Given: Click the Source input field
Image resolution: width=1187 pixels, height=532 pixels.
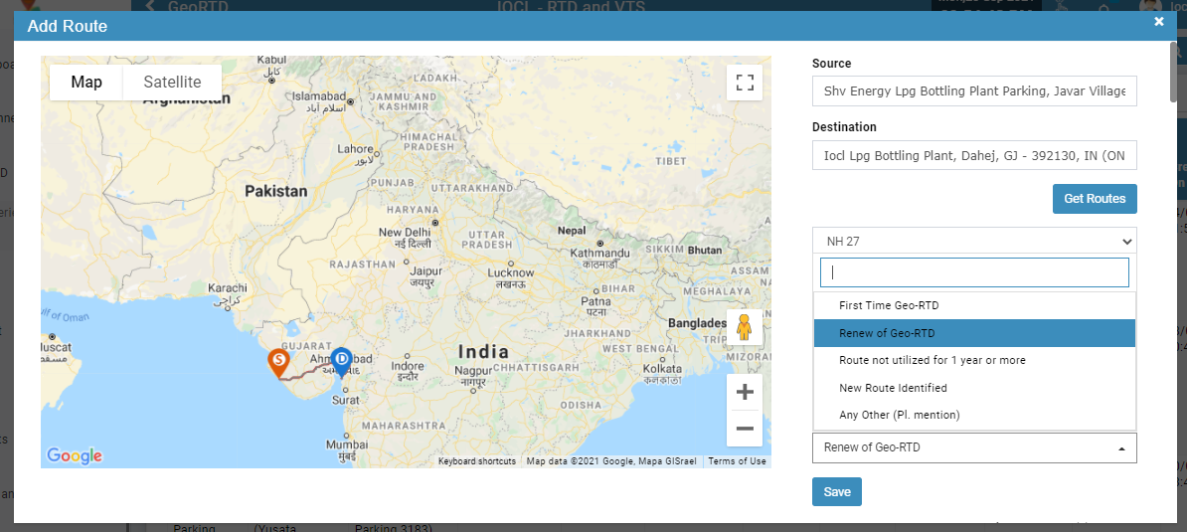Looking at the screenshot, I should pyautogui.click(x=974, y=90).
